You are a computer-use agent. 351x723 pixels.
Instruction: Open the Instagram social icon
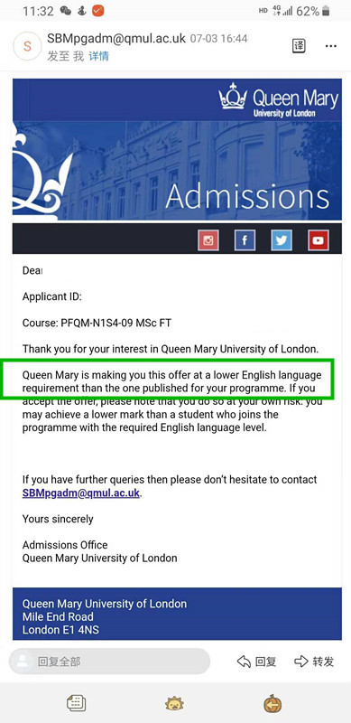click(208, 240)
